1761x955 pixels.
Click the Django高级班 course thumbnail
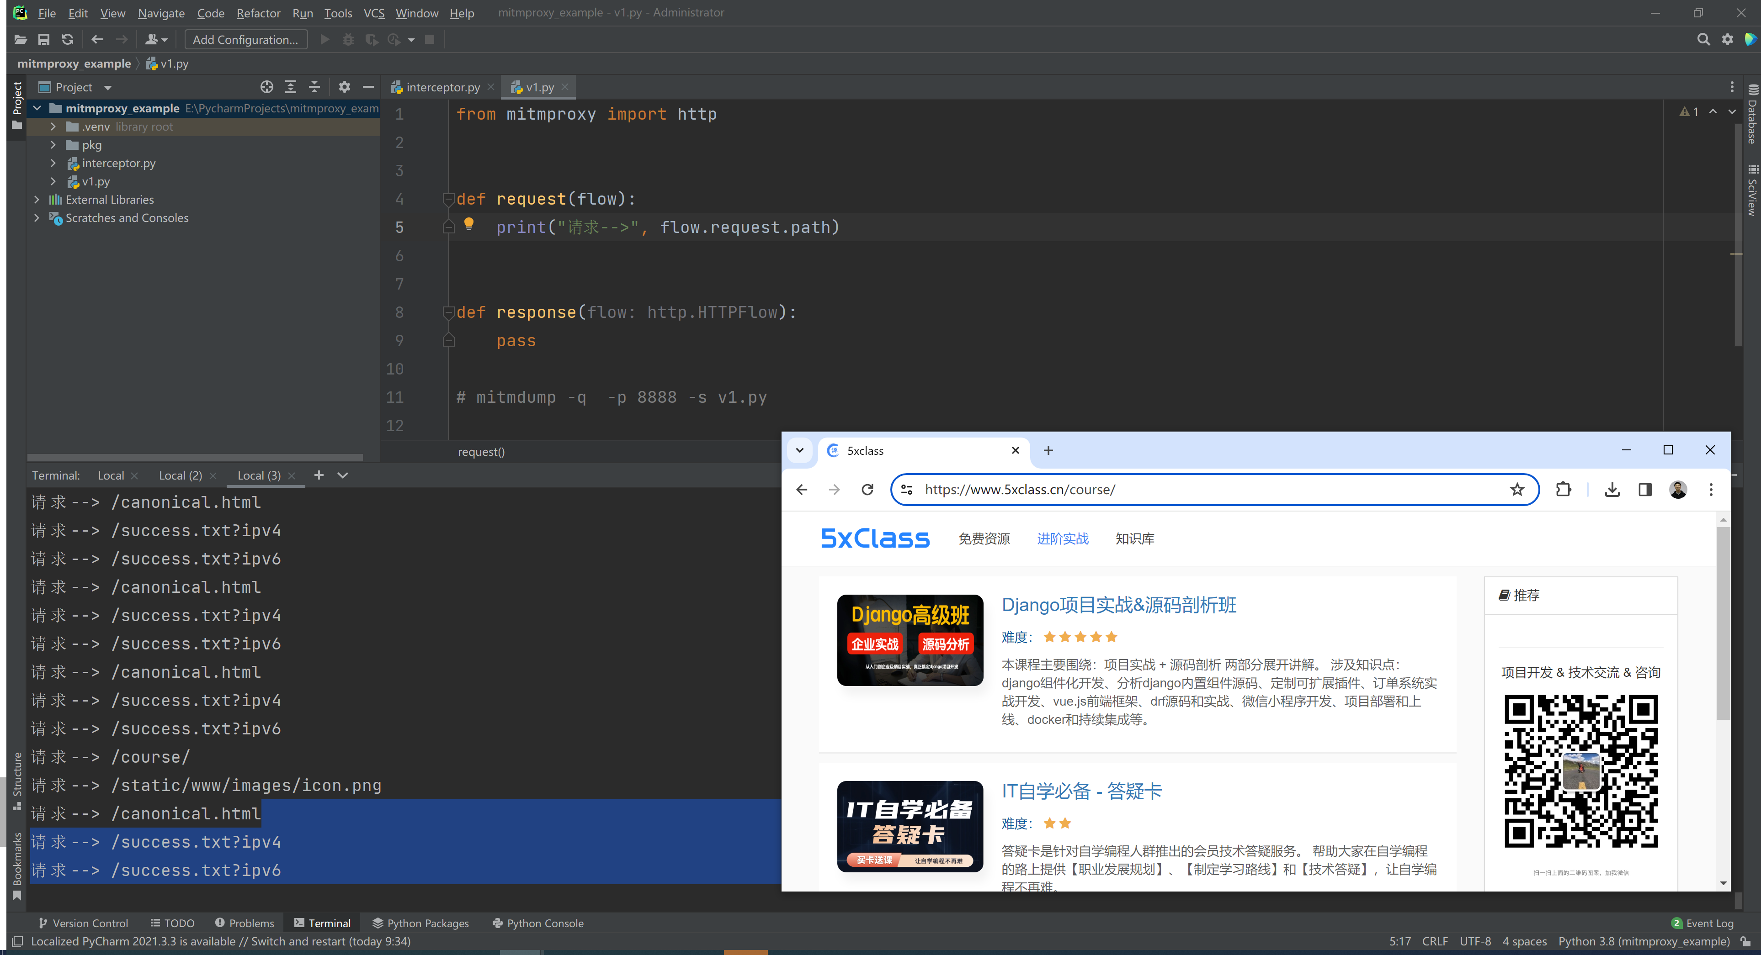(x=910, y=640)
